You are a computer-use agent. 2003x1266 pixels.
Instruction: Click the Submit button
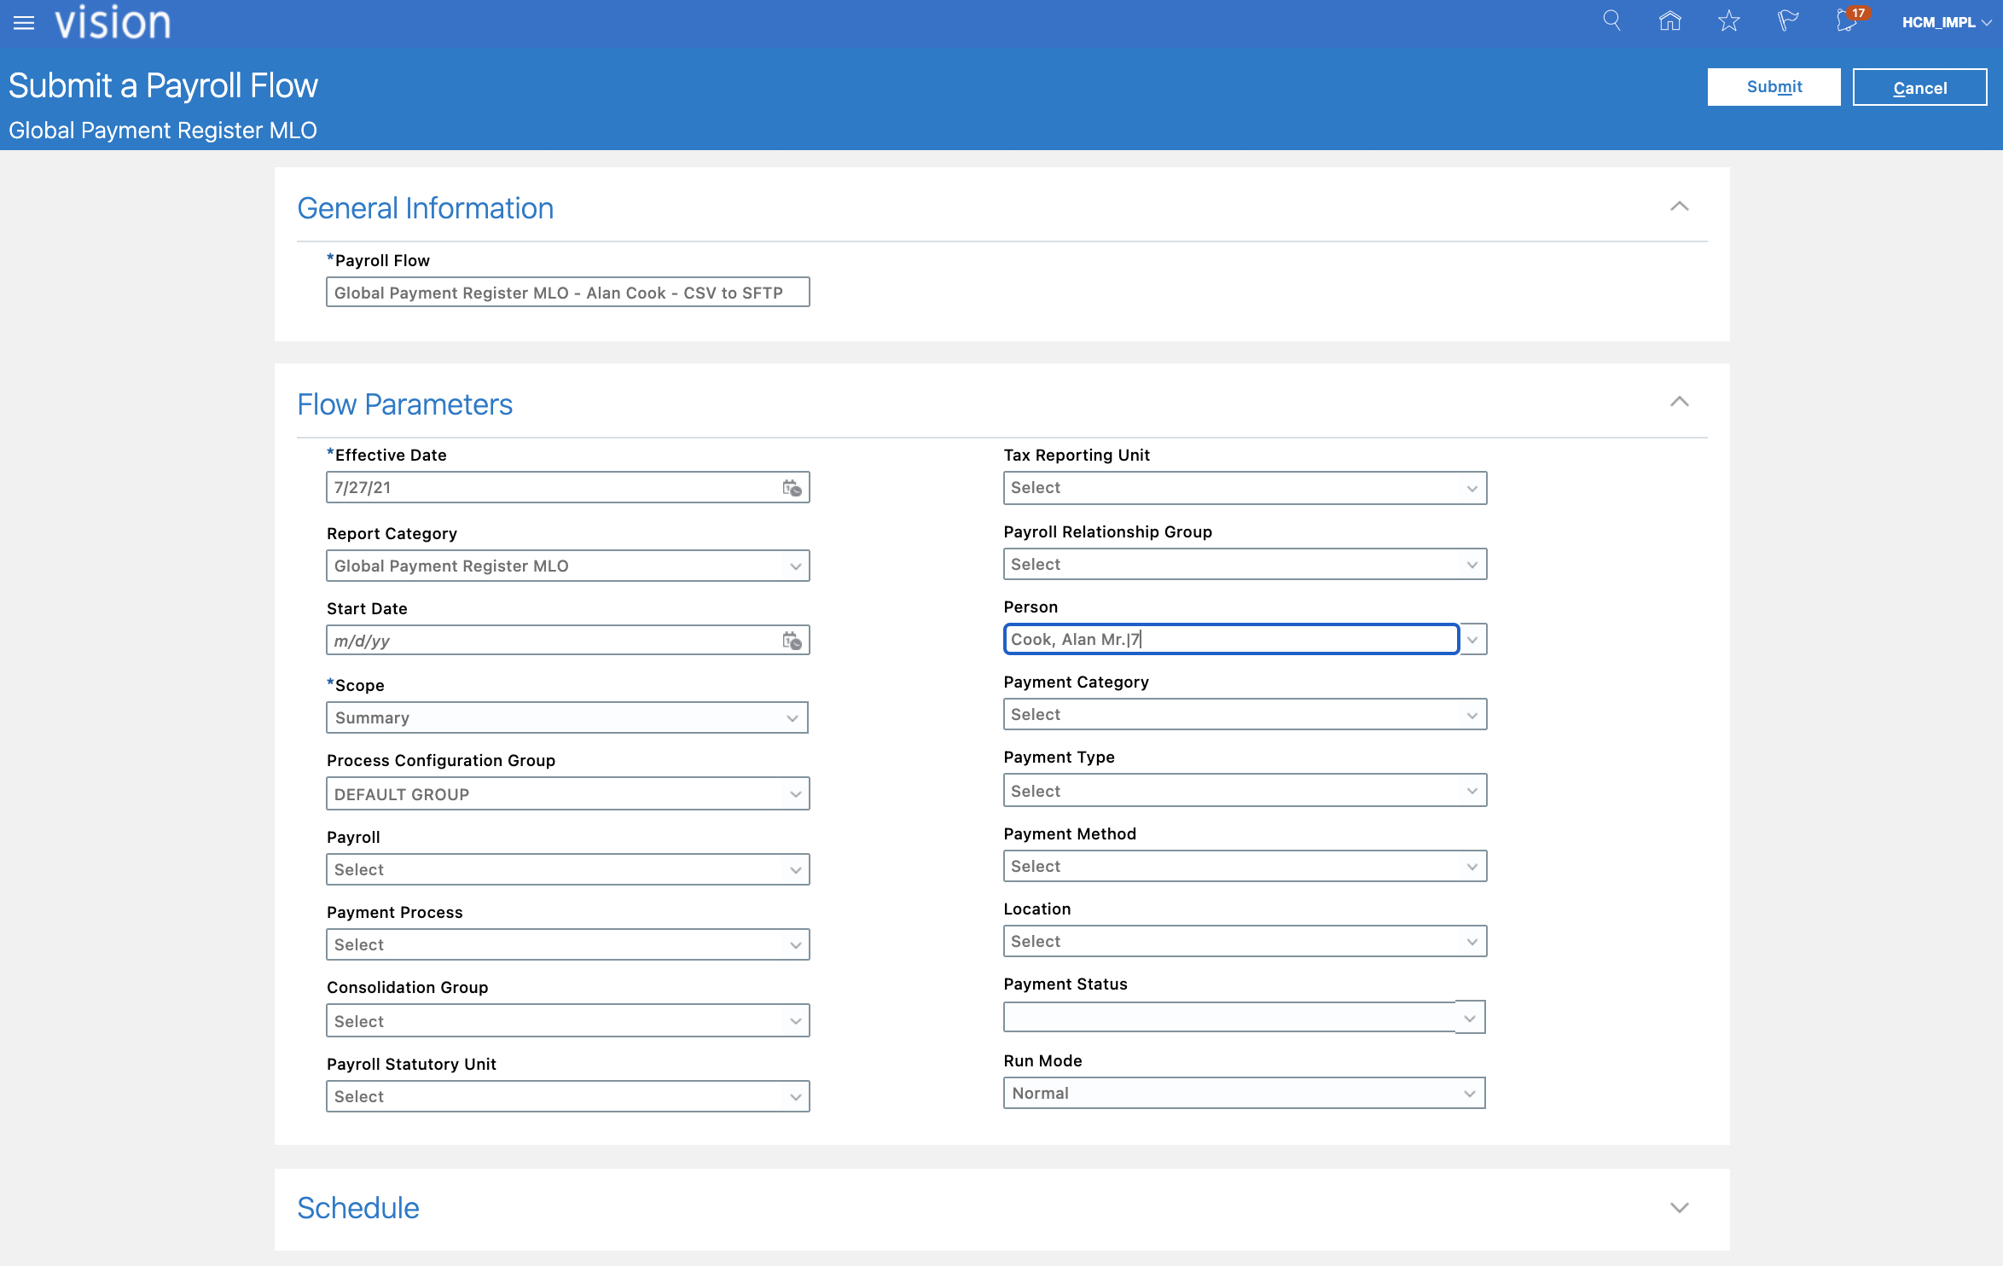(x=1774, y=87)
